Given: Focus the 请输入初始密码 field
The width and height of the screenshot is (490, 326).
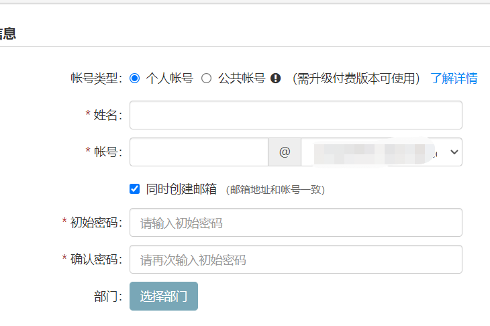Looking at the screenshot, I should pos(295,223).
